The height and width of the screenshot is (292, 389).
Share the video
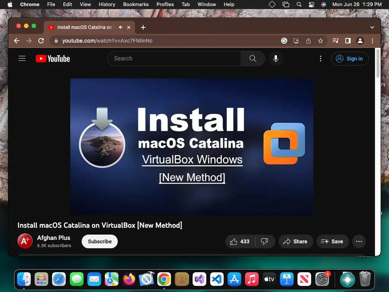coord(296,241)
